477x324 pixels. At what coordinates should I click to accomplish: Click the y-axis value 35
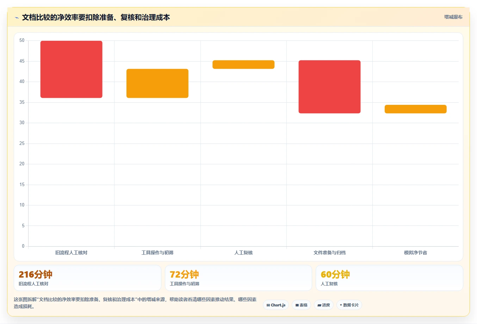tap(22, 102)
